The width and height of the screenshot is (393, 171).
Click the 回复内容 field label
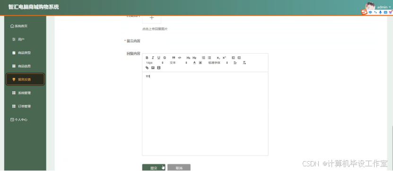[133, 54]
